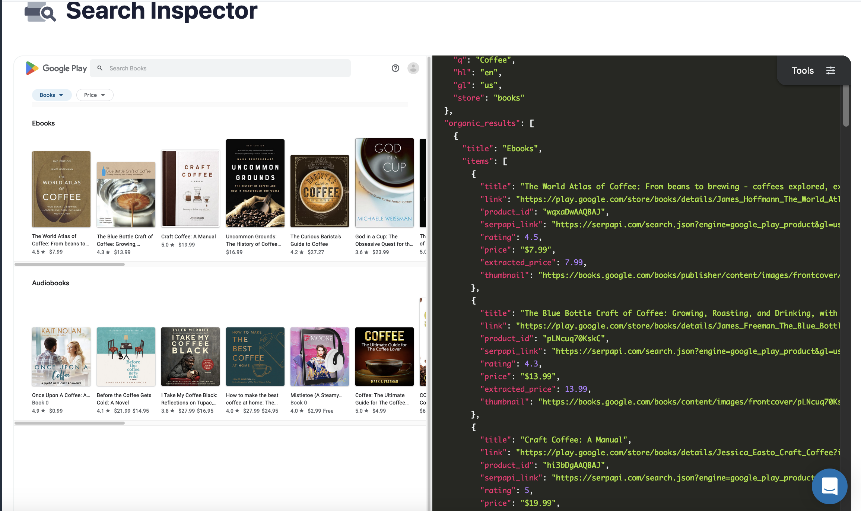Click the dropdown chevron on the Books chip
The image size is (861, 511).
tap(61, 95)
